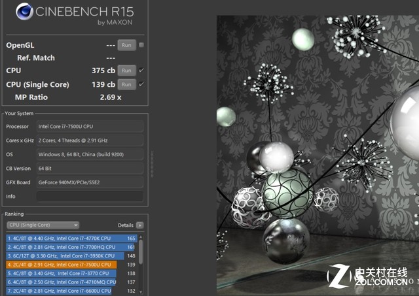Viewport: 419px width, 296px height.
Task: Click the single core score 139 cb
Action: pyautogui.click(x=103, y=84)
